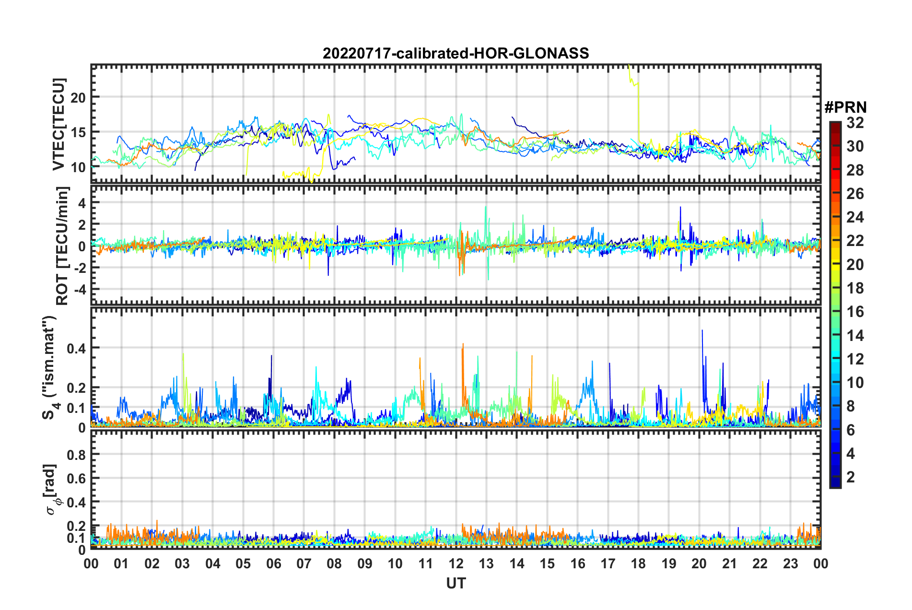
Task: Click colorbar tick label 8
Action: [x=851, y=406]
